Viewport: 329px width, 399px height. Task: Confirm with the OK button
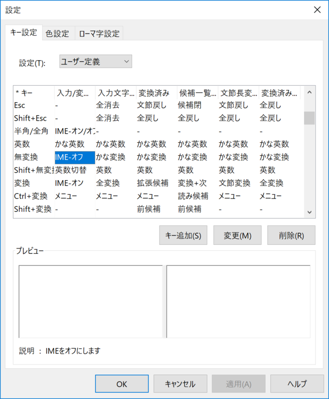pyautogui.click(x=122, y=384)
